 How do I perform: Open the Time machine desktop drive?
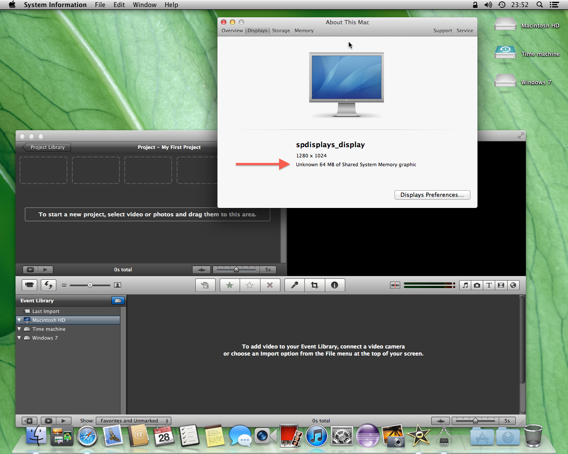coord(505,52)
